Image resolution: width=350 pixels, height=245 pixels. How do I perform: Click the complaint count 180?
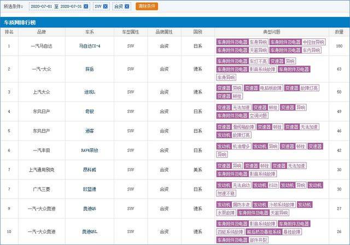point(339,46)
